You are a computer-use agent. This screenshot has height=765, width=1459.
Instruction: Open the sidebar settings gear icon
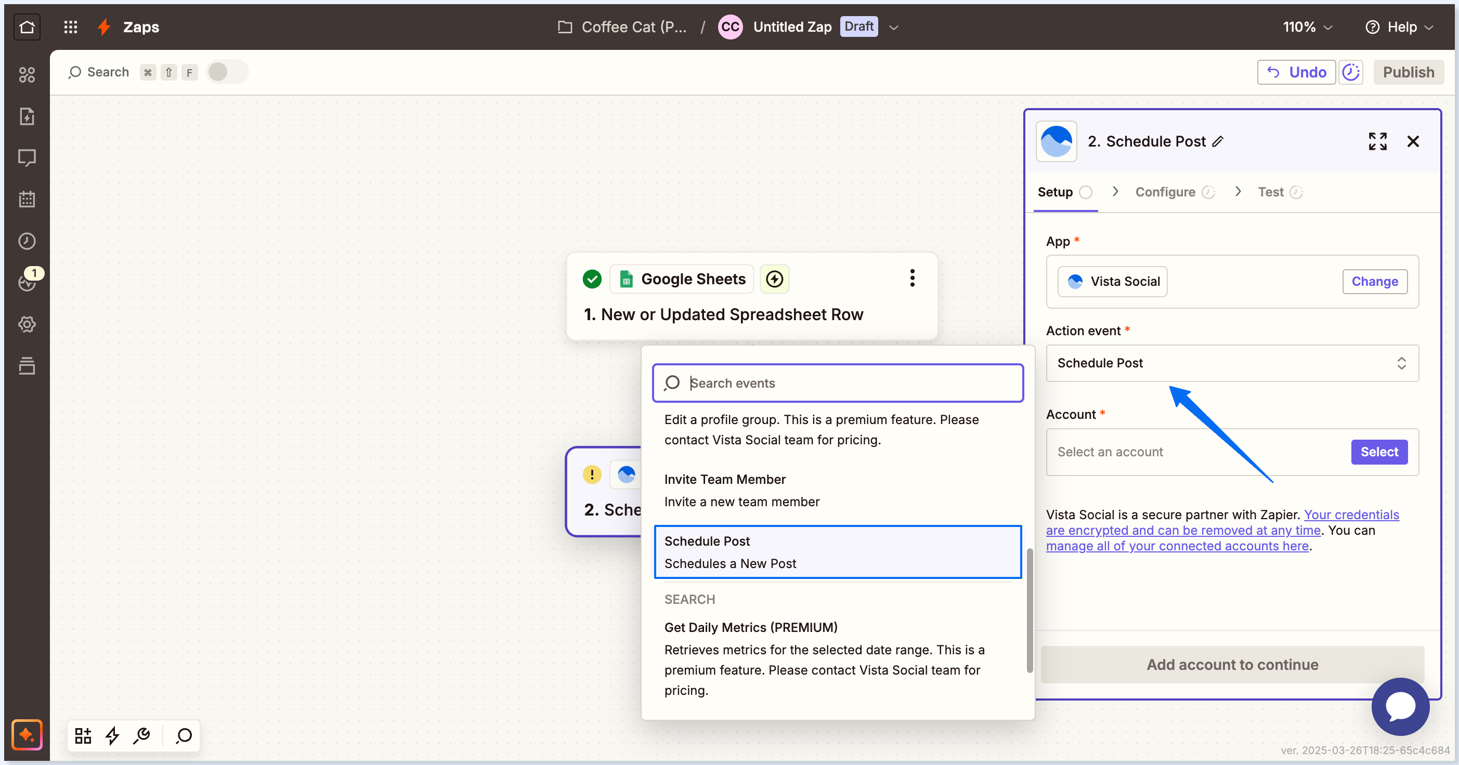pyautogui.click(x=27, y=324)
